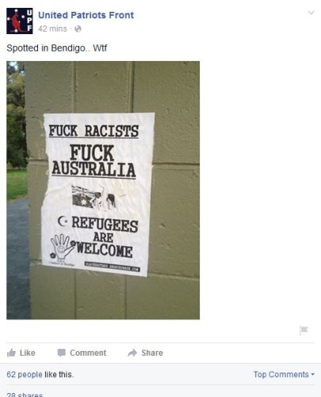Click the Refugees Are Welcome poster image

(x=97, y=195)
